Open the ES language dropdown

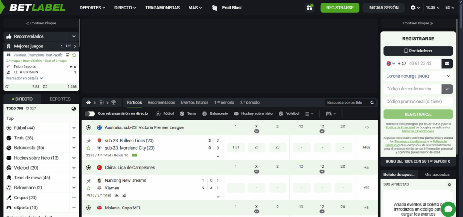[450, 8]
